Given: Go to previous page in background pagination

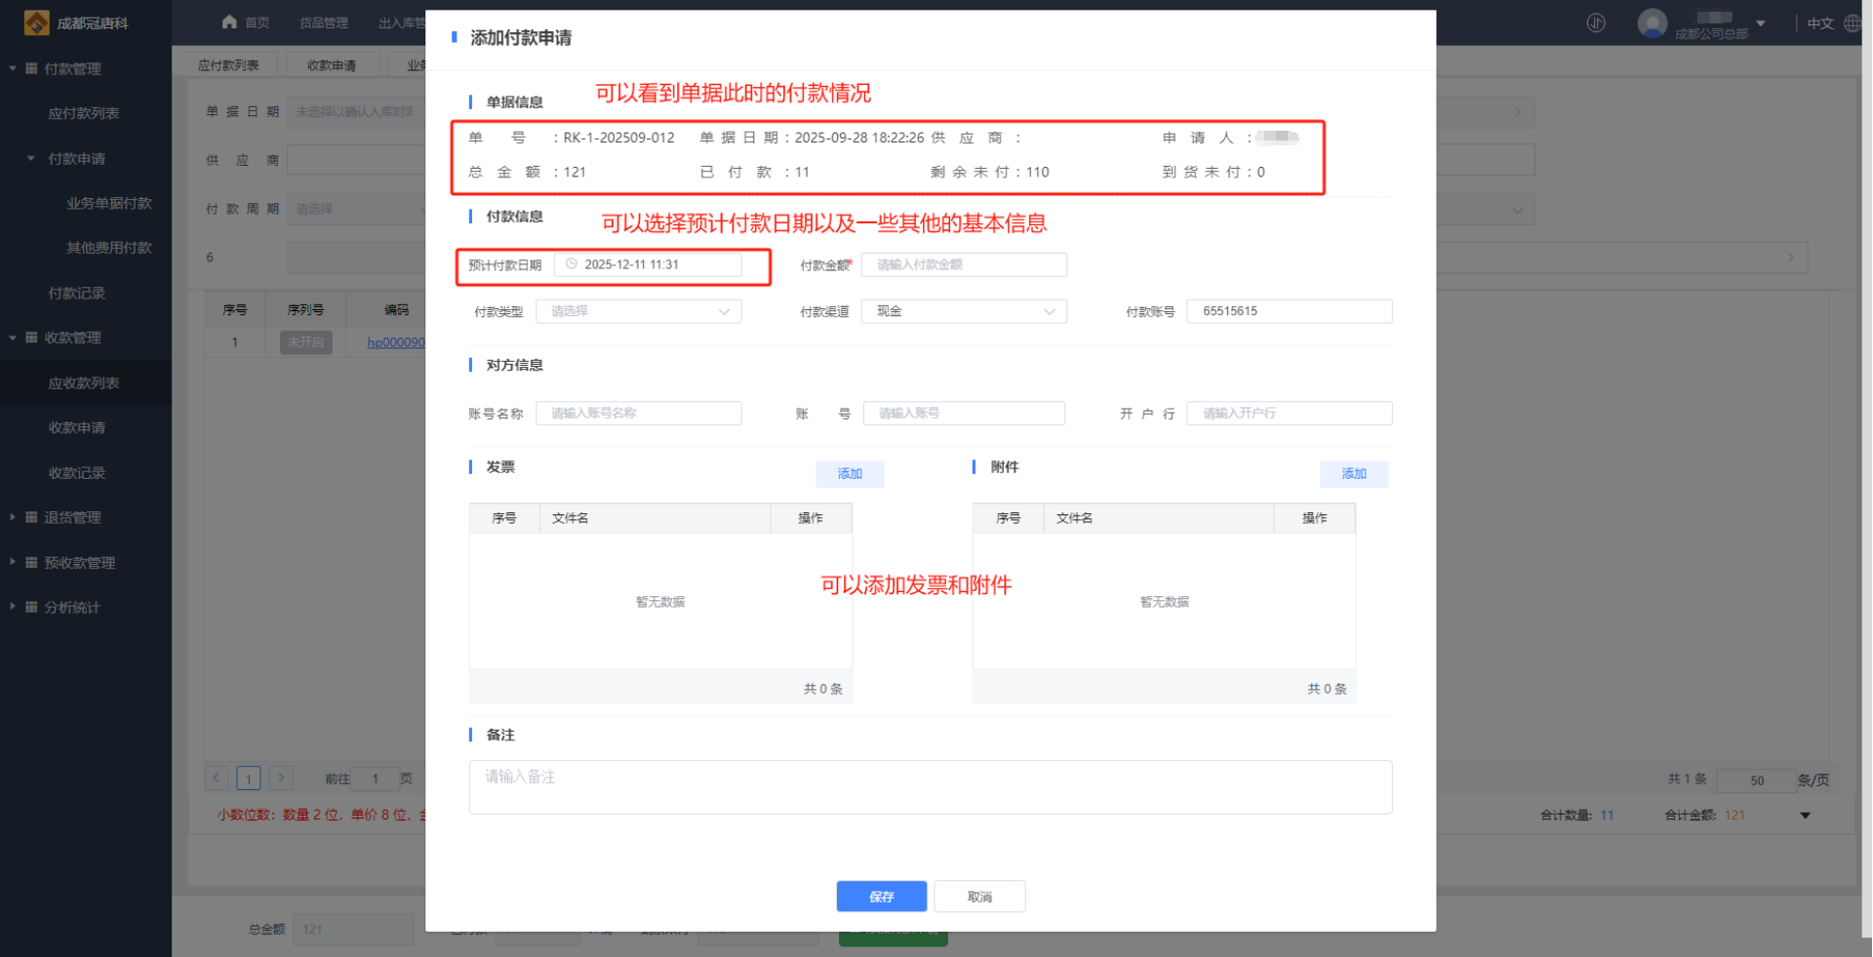Looking at the screenshot, I should coord(217,778).
